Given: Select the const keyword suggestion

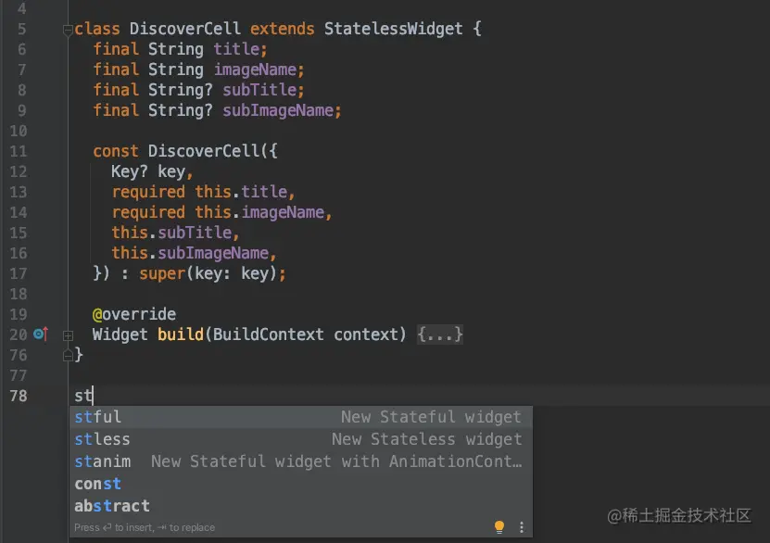Looking at the screenshot, I should click(x=97, y=484).
